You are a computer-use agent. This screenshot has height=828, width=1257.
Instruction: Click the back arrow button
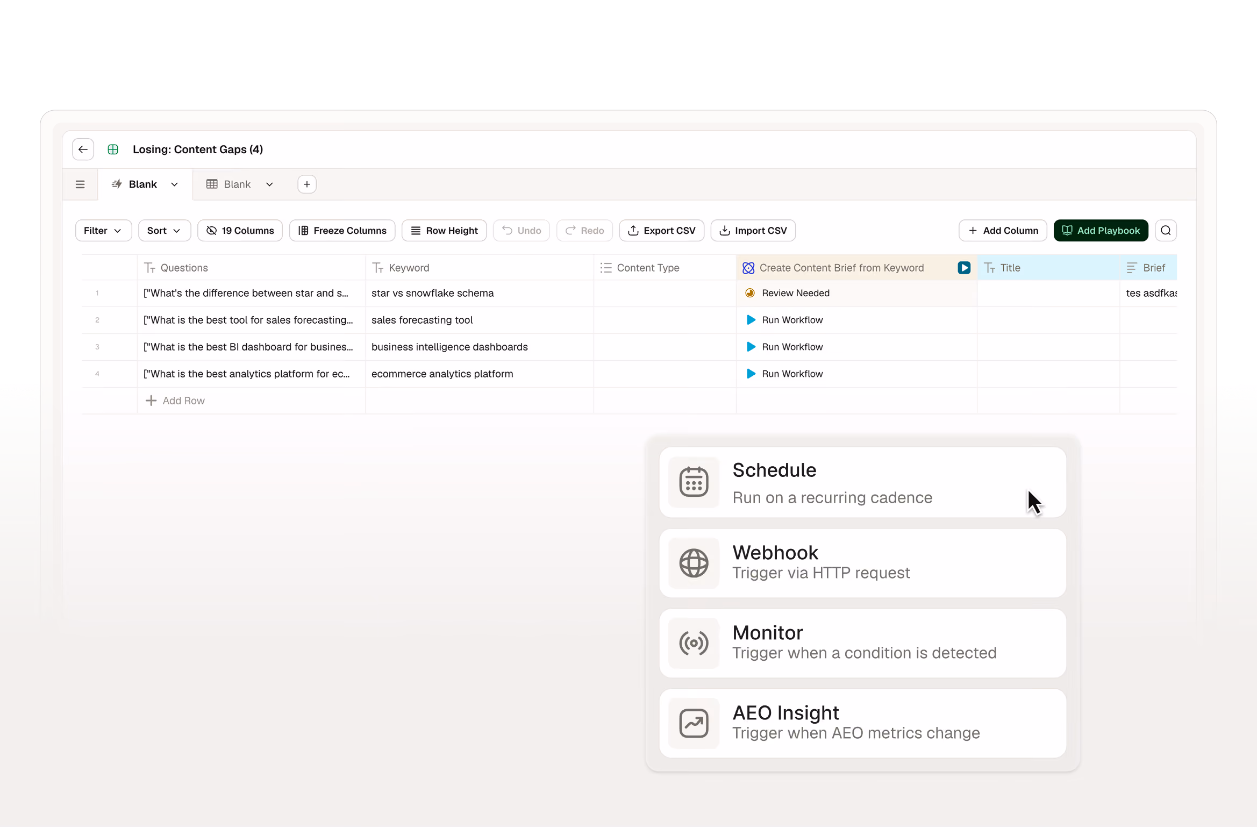(83, 149)
